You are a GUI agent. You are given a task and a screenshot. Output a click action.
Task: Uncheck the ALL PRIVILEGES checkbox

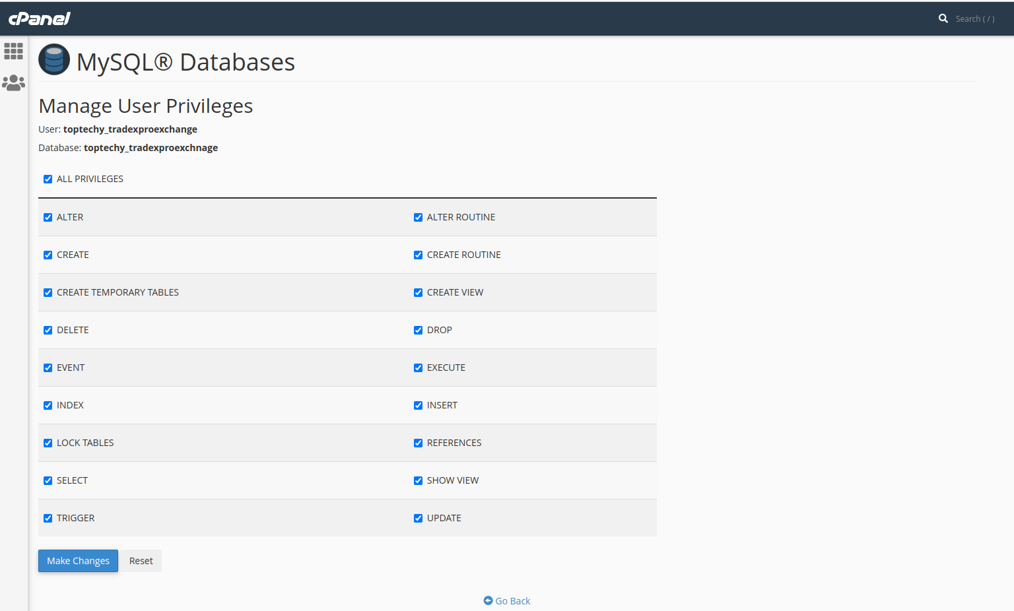click(x=48, y=179)
